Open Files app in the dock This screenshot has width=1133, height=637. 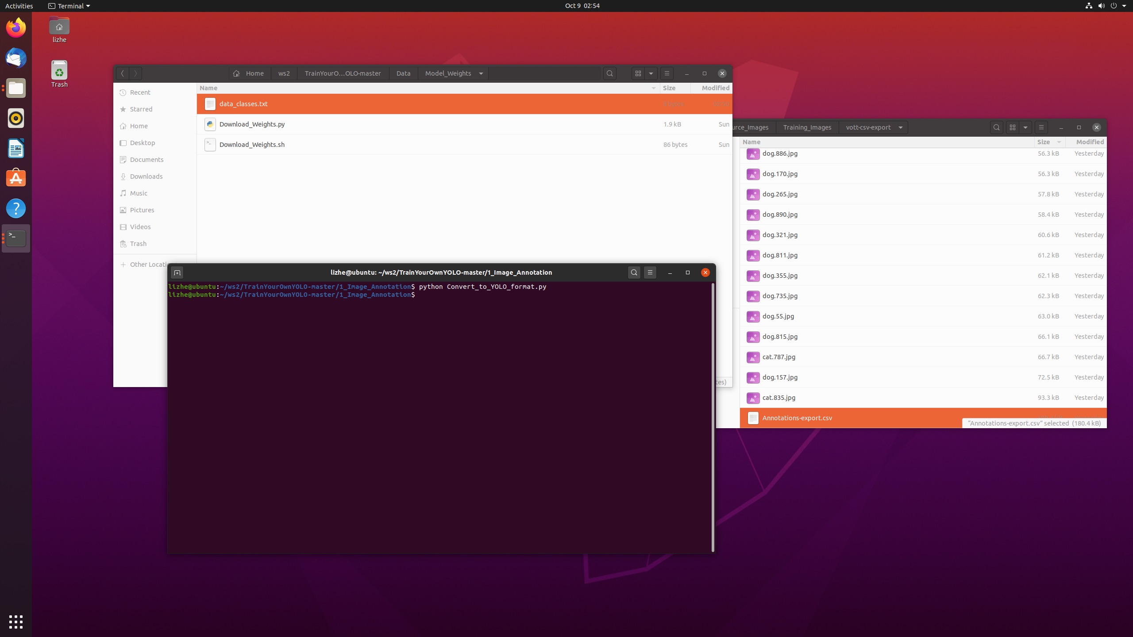tap(16, 88)
